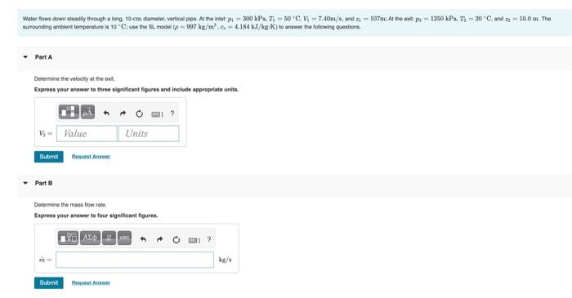This screenshot has width=572, height=298.
Task: Submit the Part B answer
Action: click(x=49, y=282)
